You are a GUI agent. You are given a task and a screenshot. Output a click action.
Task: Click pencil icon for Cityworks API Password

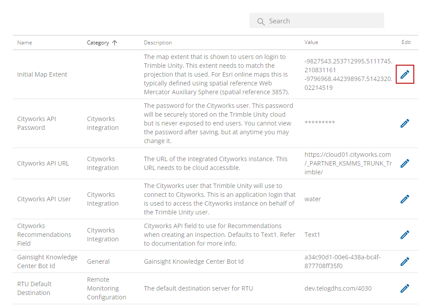pyautogui.click(x=405, y=123)
